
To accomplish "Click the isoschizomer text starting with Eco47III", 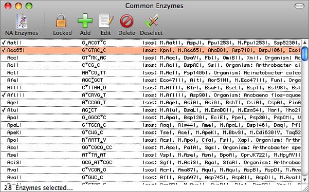I will pyautogui.click(x=222, y=80).
